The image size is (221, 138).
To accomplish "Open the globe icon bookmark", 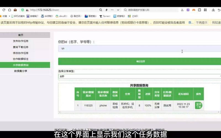I will (76, 16).
